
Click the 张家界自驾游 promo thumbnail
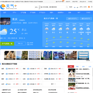click(x=47, y=55)
